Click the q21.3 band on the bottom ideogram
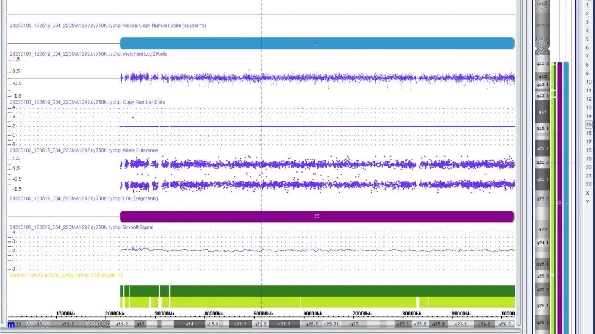The width and height of the screenshot is (595, 334). [x=284, y=324]
